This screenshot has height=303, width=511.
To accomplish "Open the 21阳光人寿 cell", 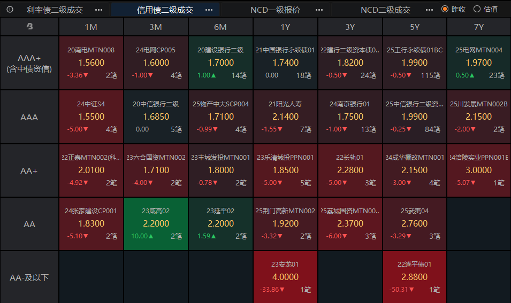I will pyautogui.click(x=285, y=117).
